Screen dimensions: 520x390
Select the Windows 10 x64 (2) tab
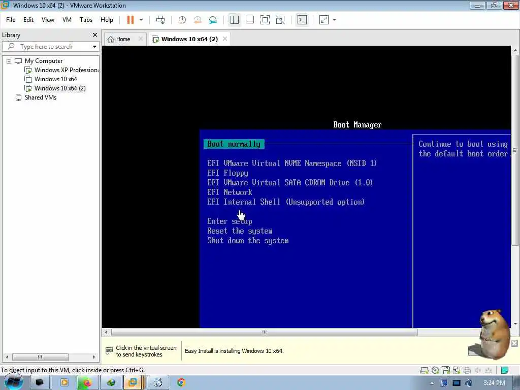point(189,39)
